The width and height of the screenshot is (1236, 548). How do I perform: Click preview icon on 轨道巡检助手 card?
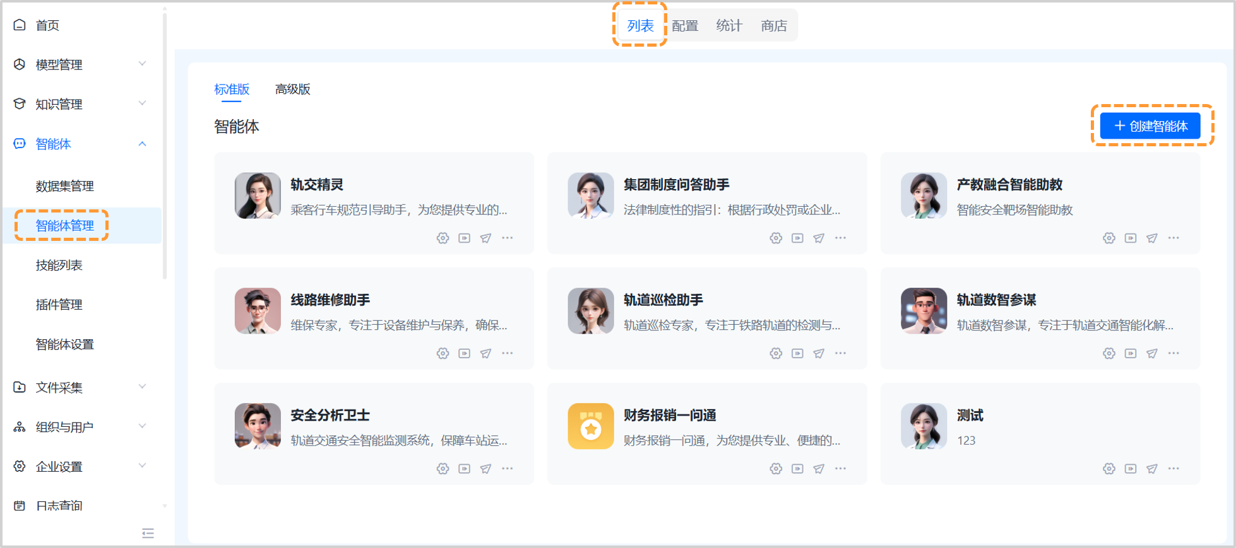tap(798, 353)
